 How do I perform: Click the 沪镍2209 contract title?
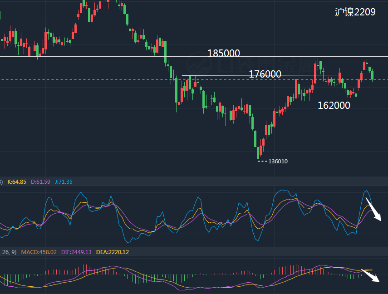coord(355,12)
